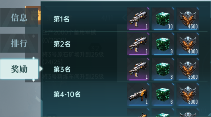Tap the partially visible gun reward at bottom
Image resolution: width=211 pixels, height=117 pixels.
(138, 112)
